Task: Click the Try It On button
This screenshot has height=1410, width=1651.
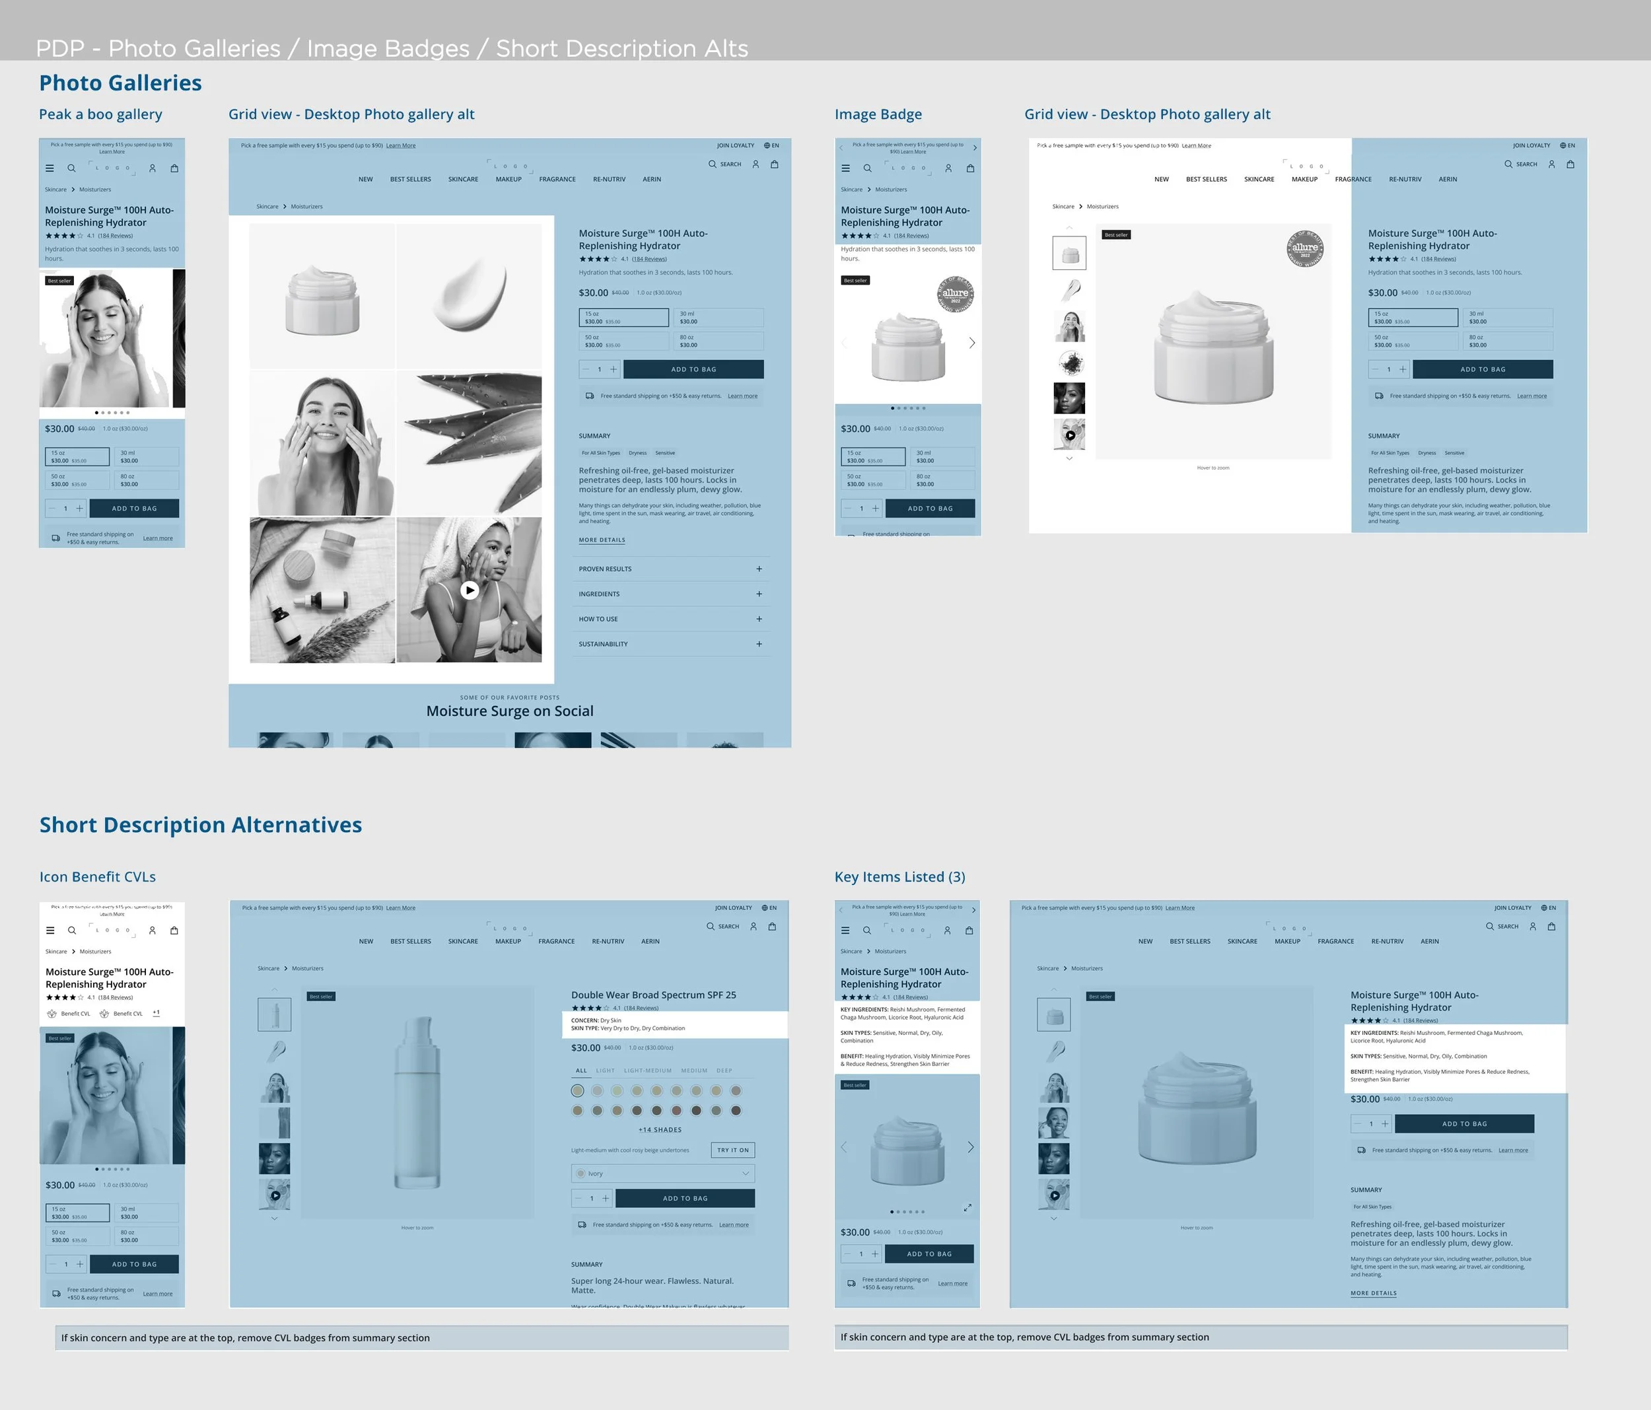Action: point(732,1150)
